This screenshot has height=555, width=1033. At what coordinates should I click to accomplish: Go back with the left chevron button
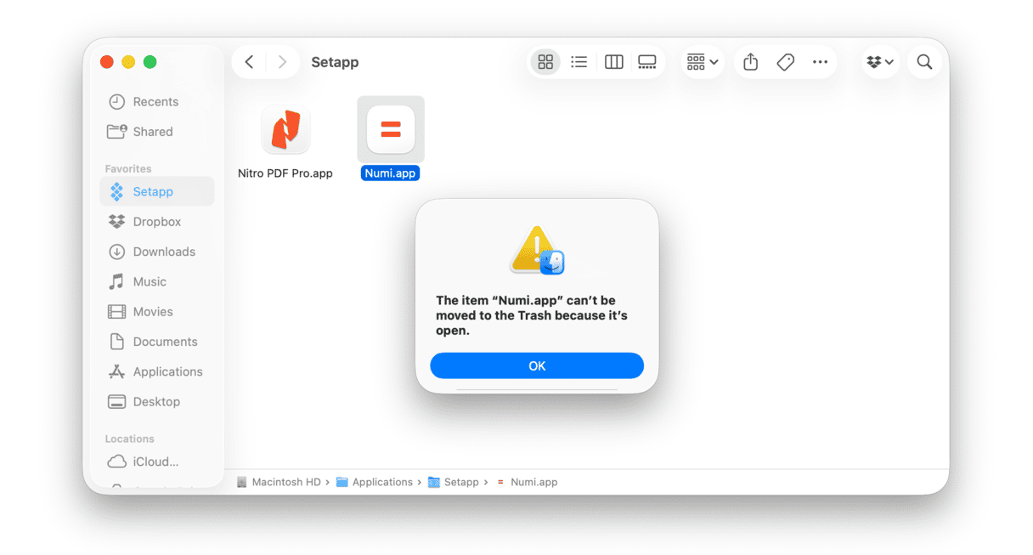[249, 62]
